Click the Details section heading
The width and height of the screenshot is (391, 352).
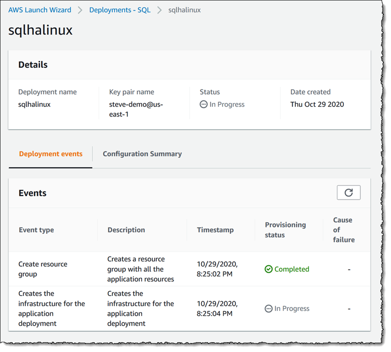[33, 64]
